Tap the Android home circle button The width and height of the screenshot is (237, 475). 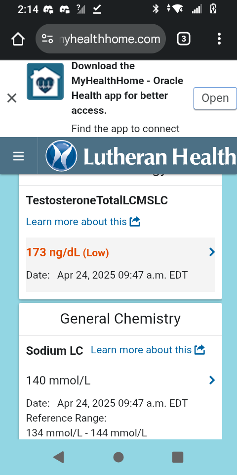(x=118, y=457)
